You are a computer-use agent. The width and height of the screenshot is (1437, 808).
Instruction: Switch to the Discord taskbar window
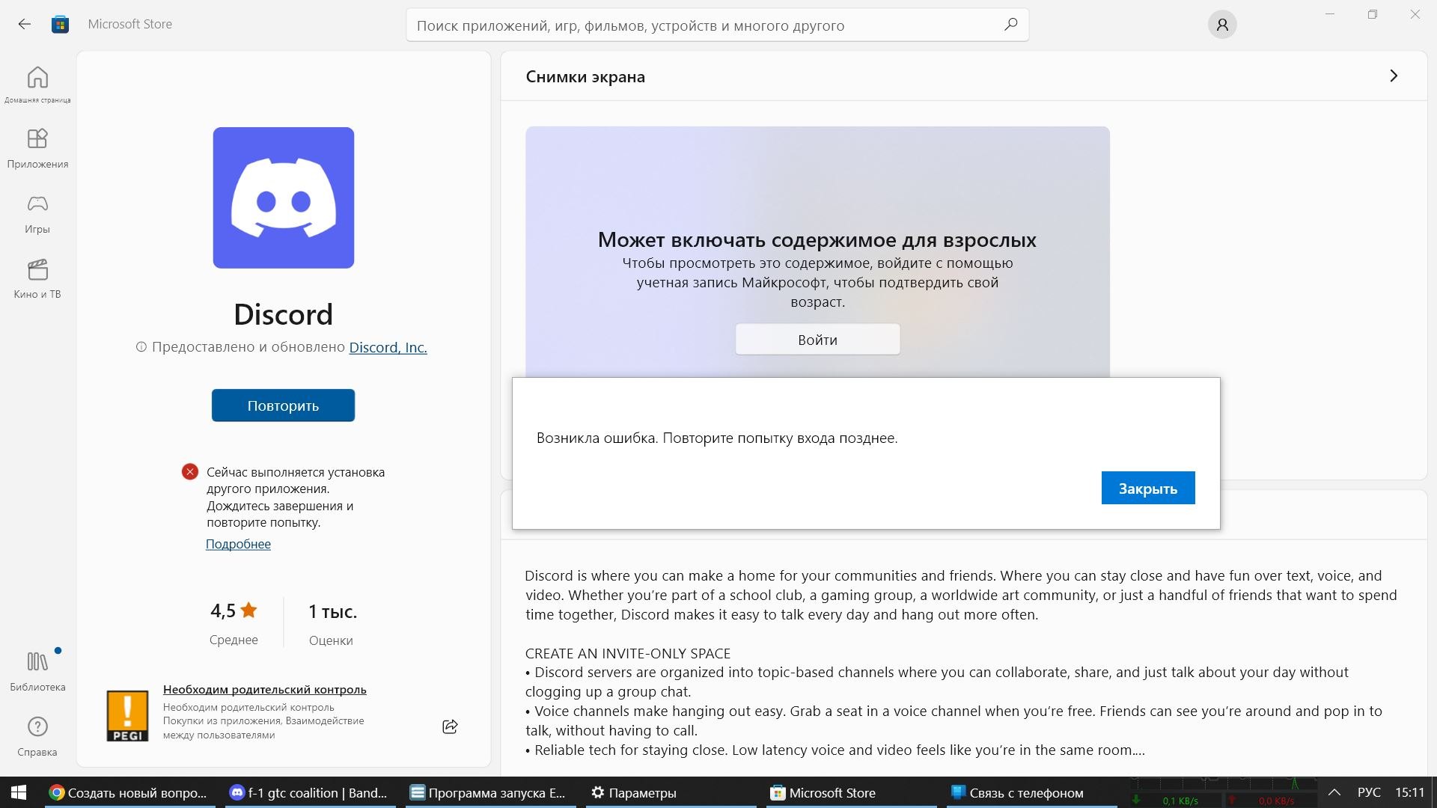point(310,793)
